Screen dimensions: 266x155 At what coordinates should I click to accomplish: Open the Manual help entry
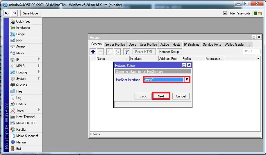tap(26, 142)
